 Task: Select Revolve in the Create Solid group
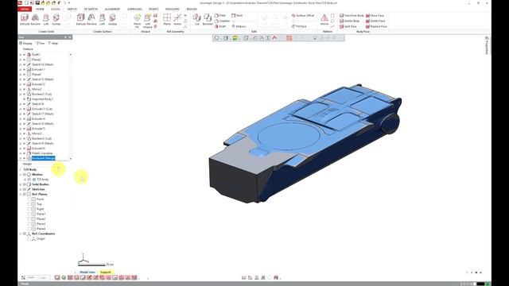pos(35,19)
